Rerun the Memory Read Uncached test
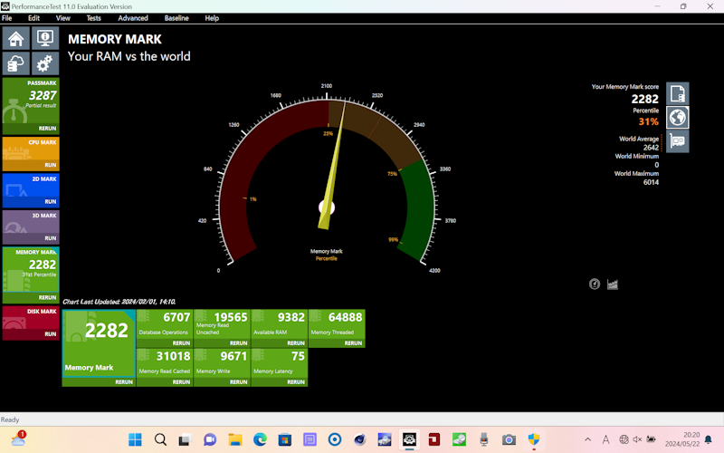724x453 pixels. point(238,343)
